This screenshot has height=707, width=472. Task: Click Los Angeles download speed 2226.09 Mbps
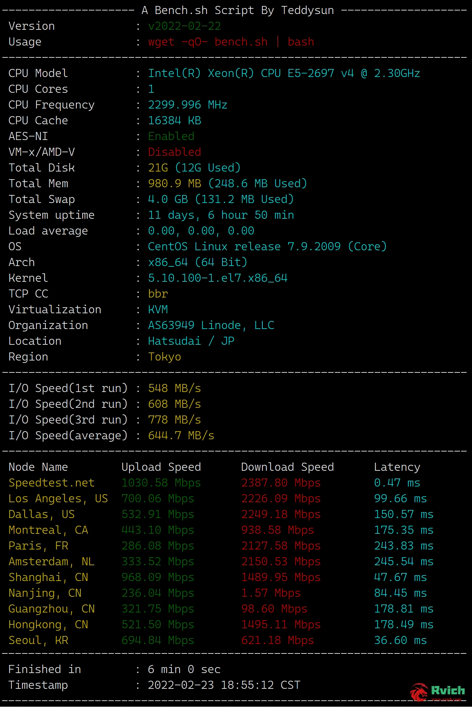pyautogui.click(x=281, y=498)
